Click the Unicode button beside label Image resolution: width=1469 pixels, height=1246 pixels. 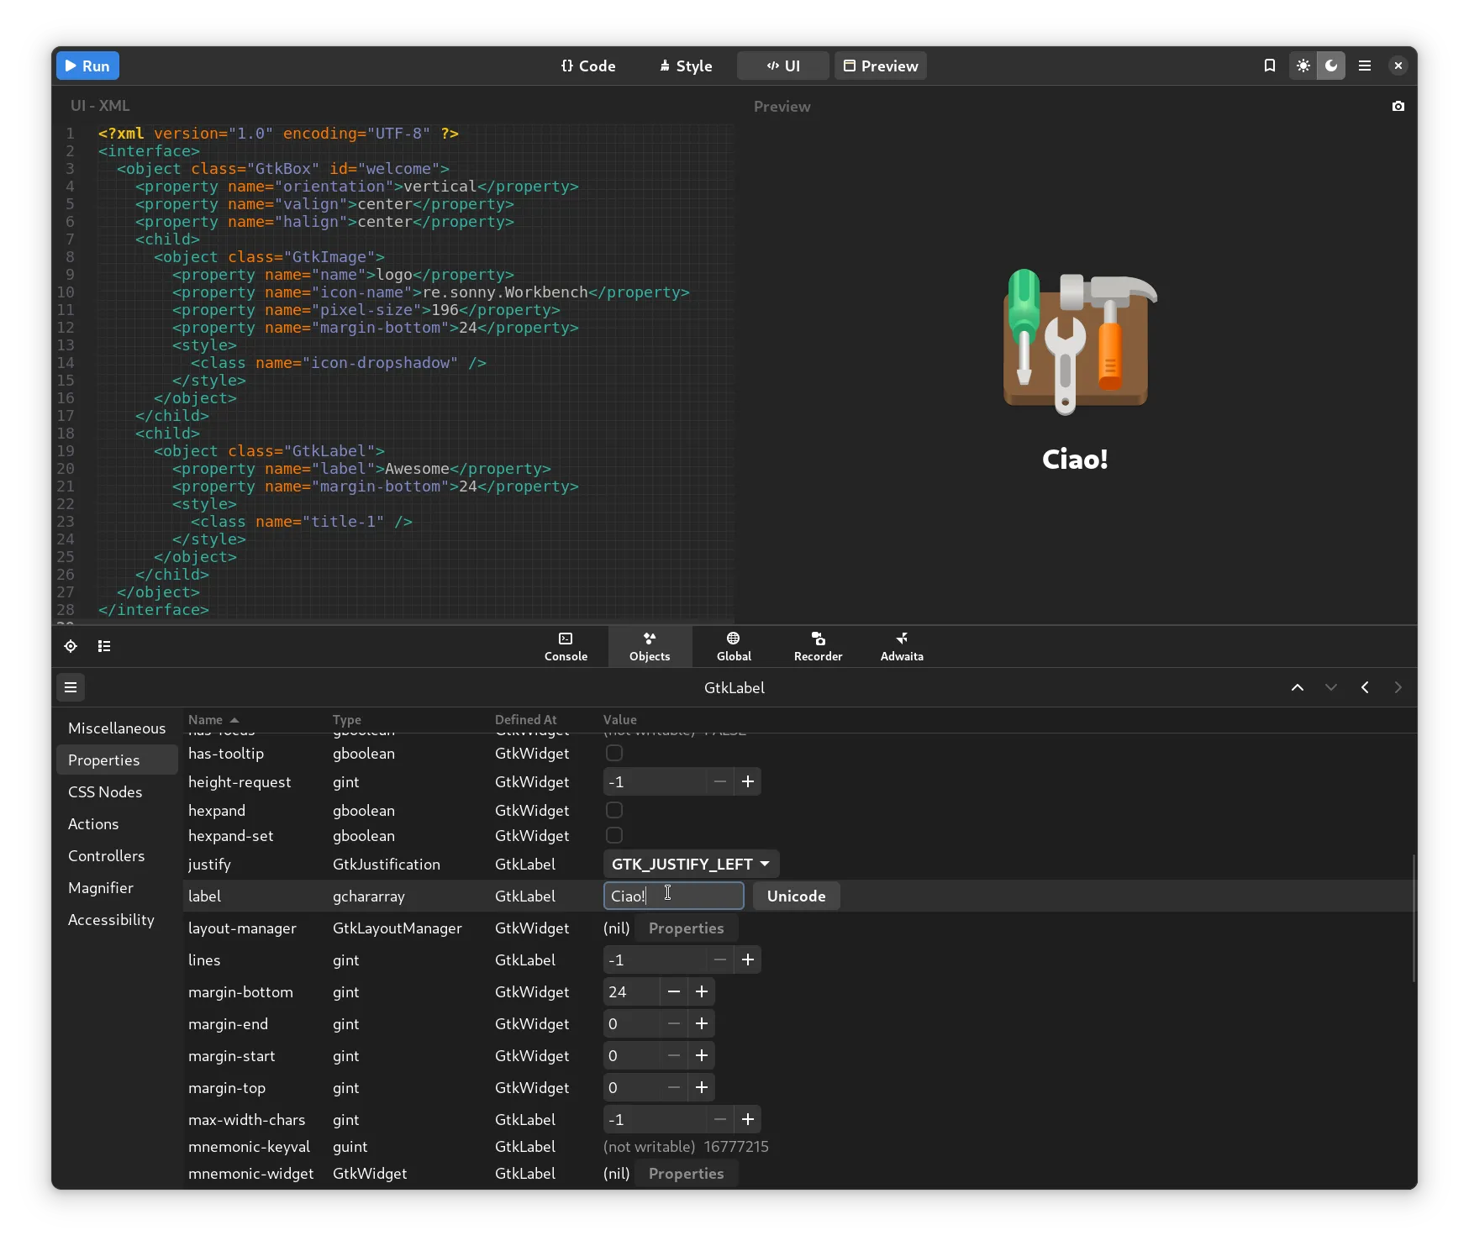(796, 896)
